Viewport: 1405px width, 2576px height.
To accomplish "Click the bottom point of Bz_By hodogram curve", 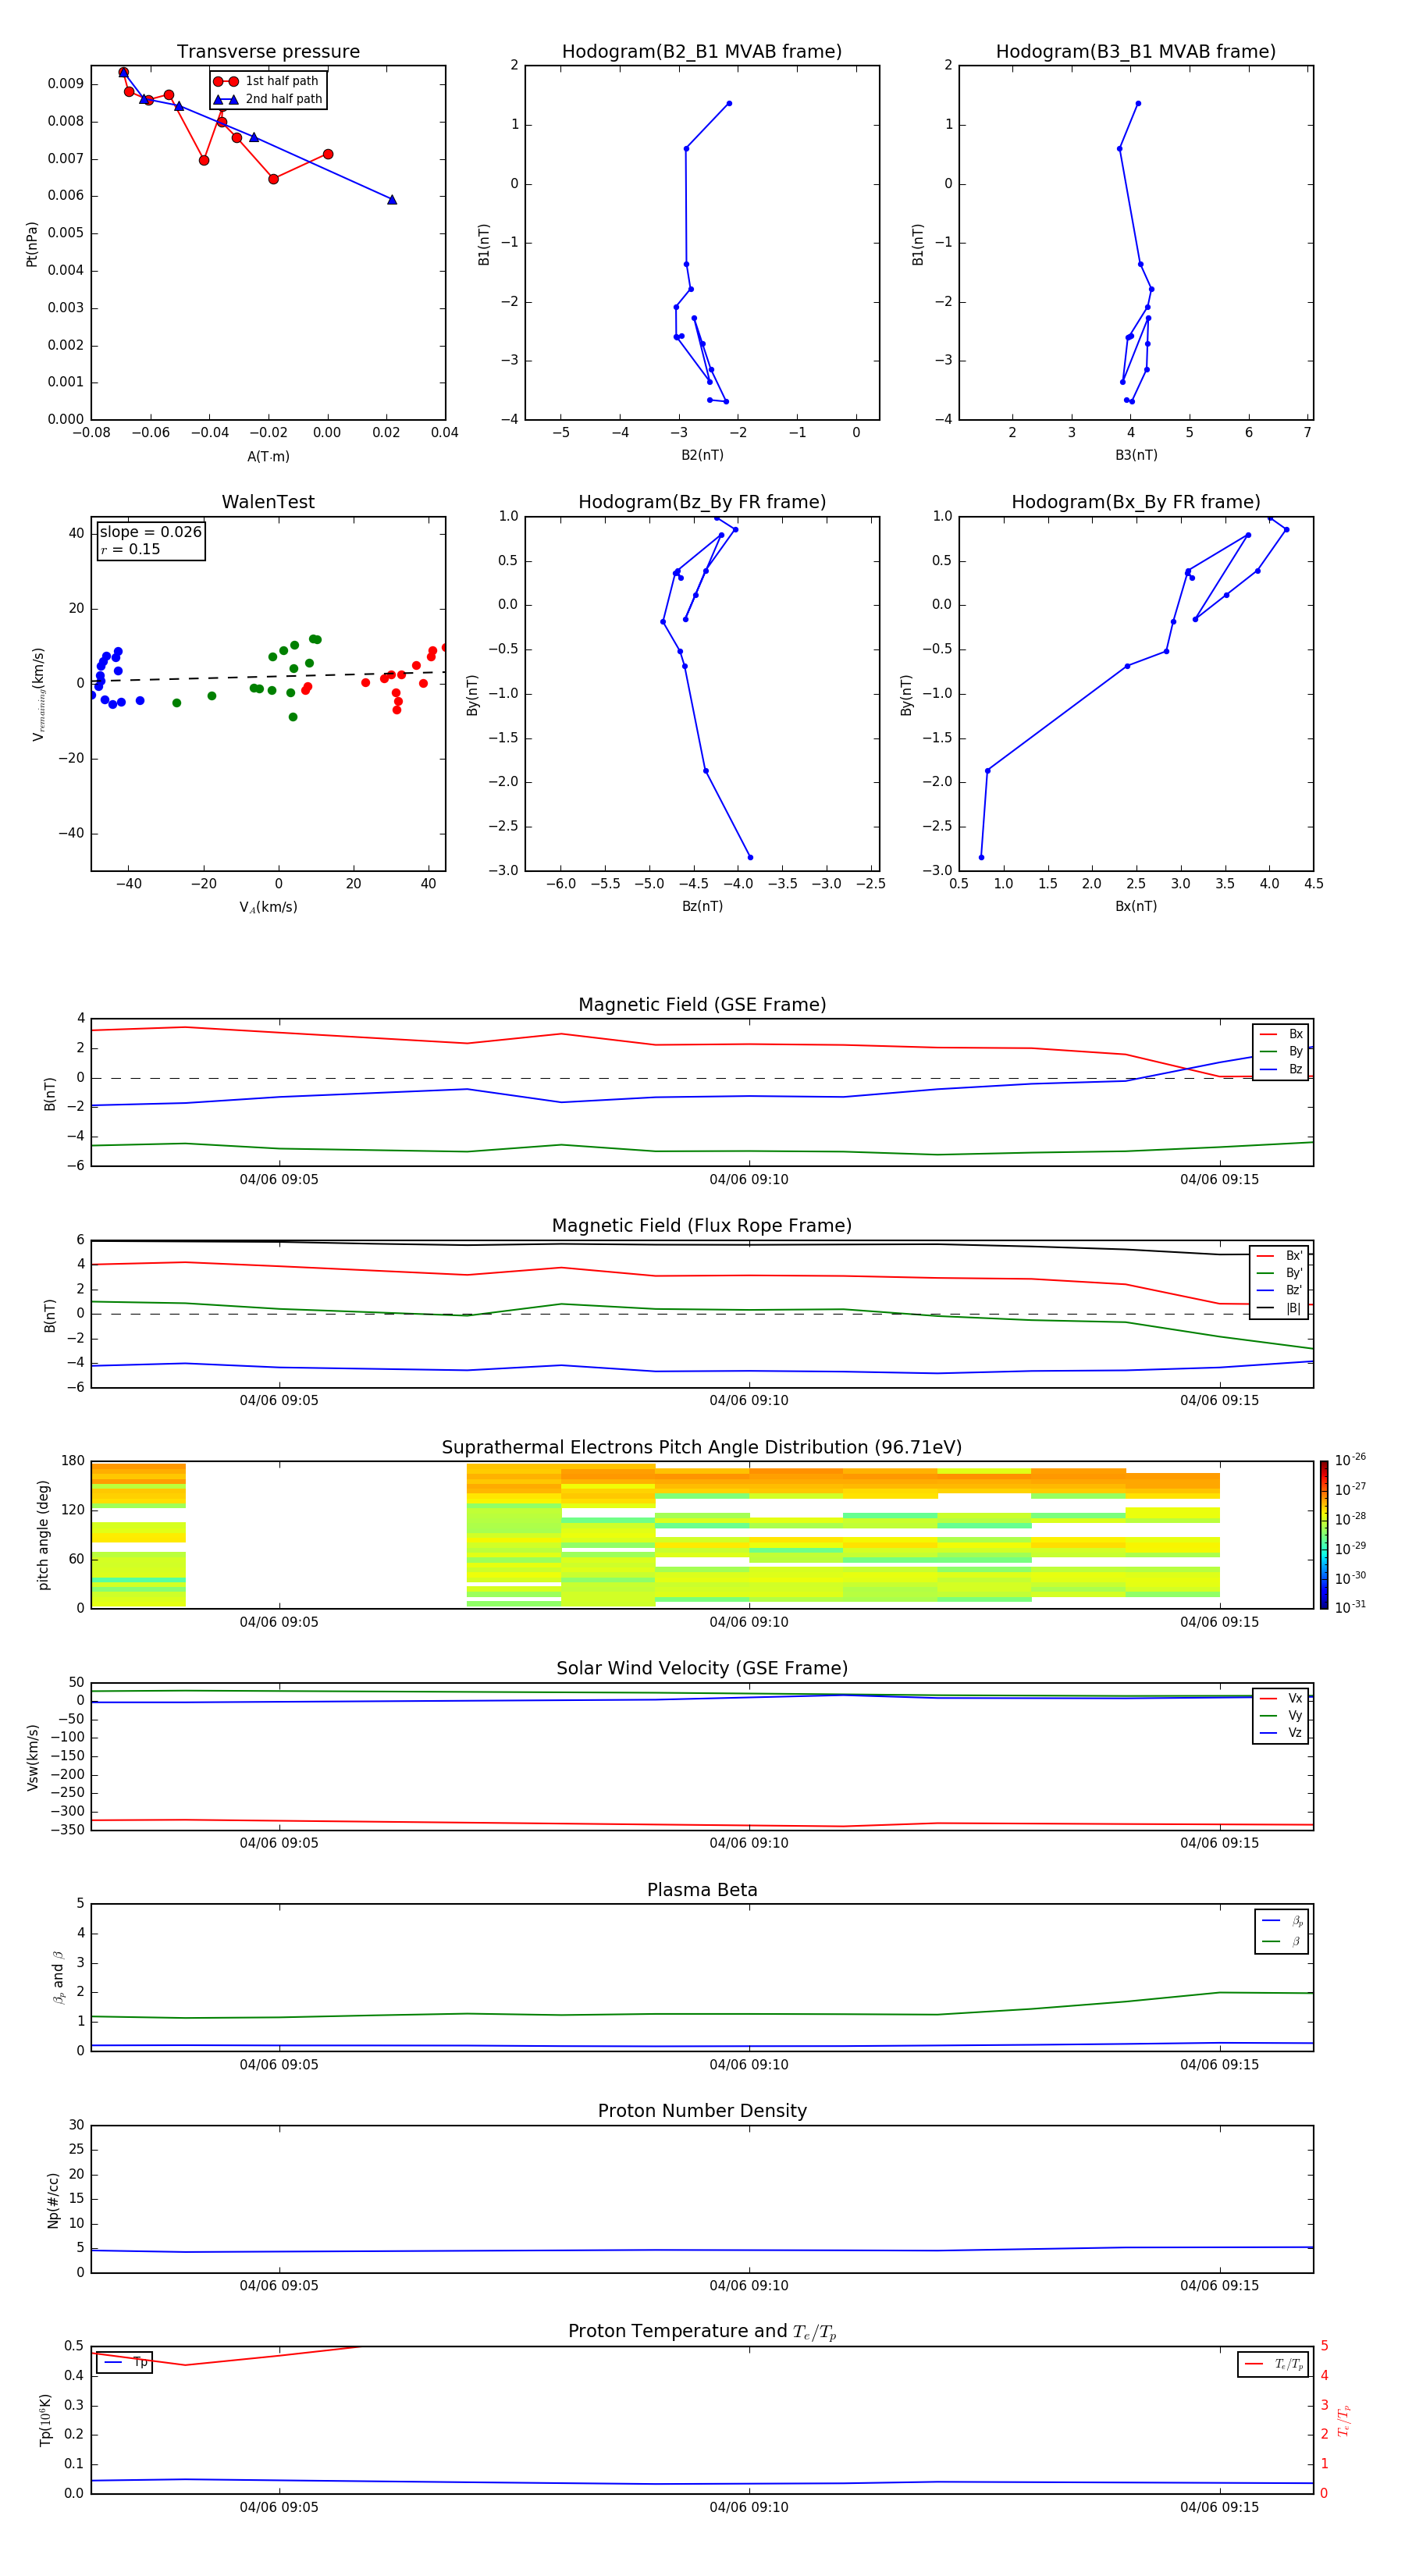I will (750, 857).
